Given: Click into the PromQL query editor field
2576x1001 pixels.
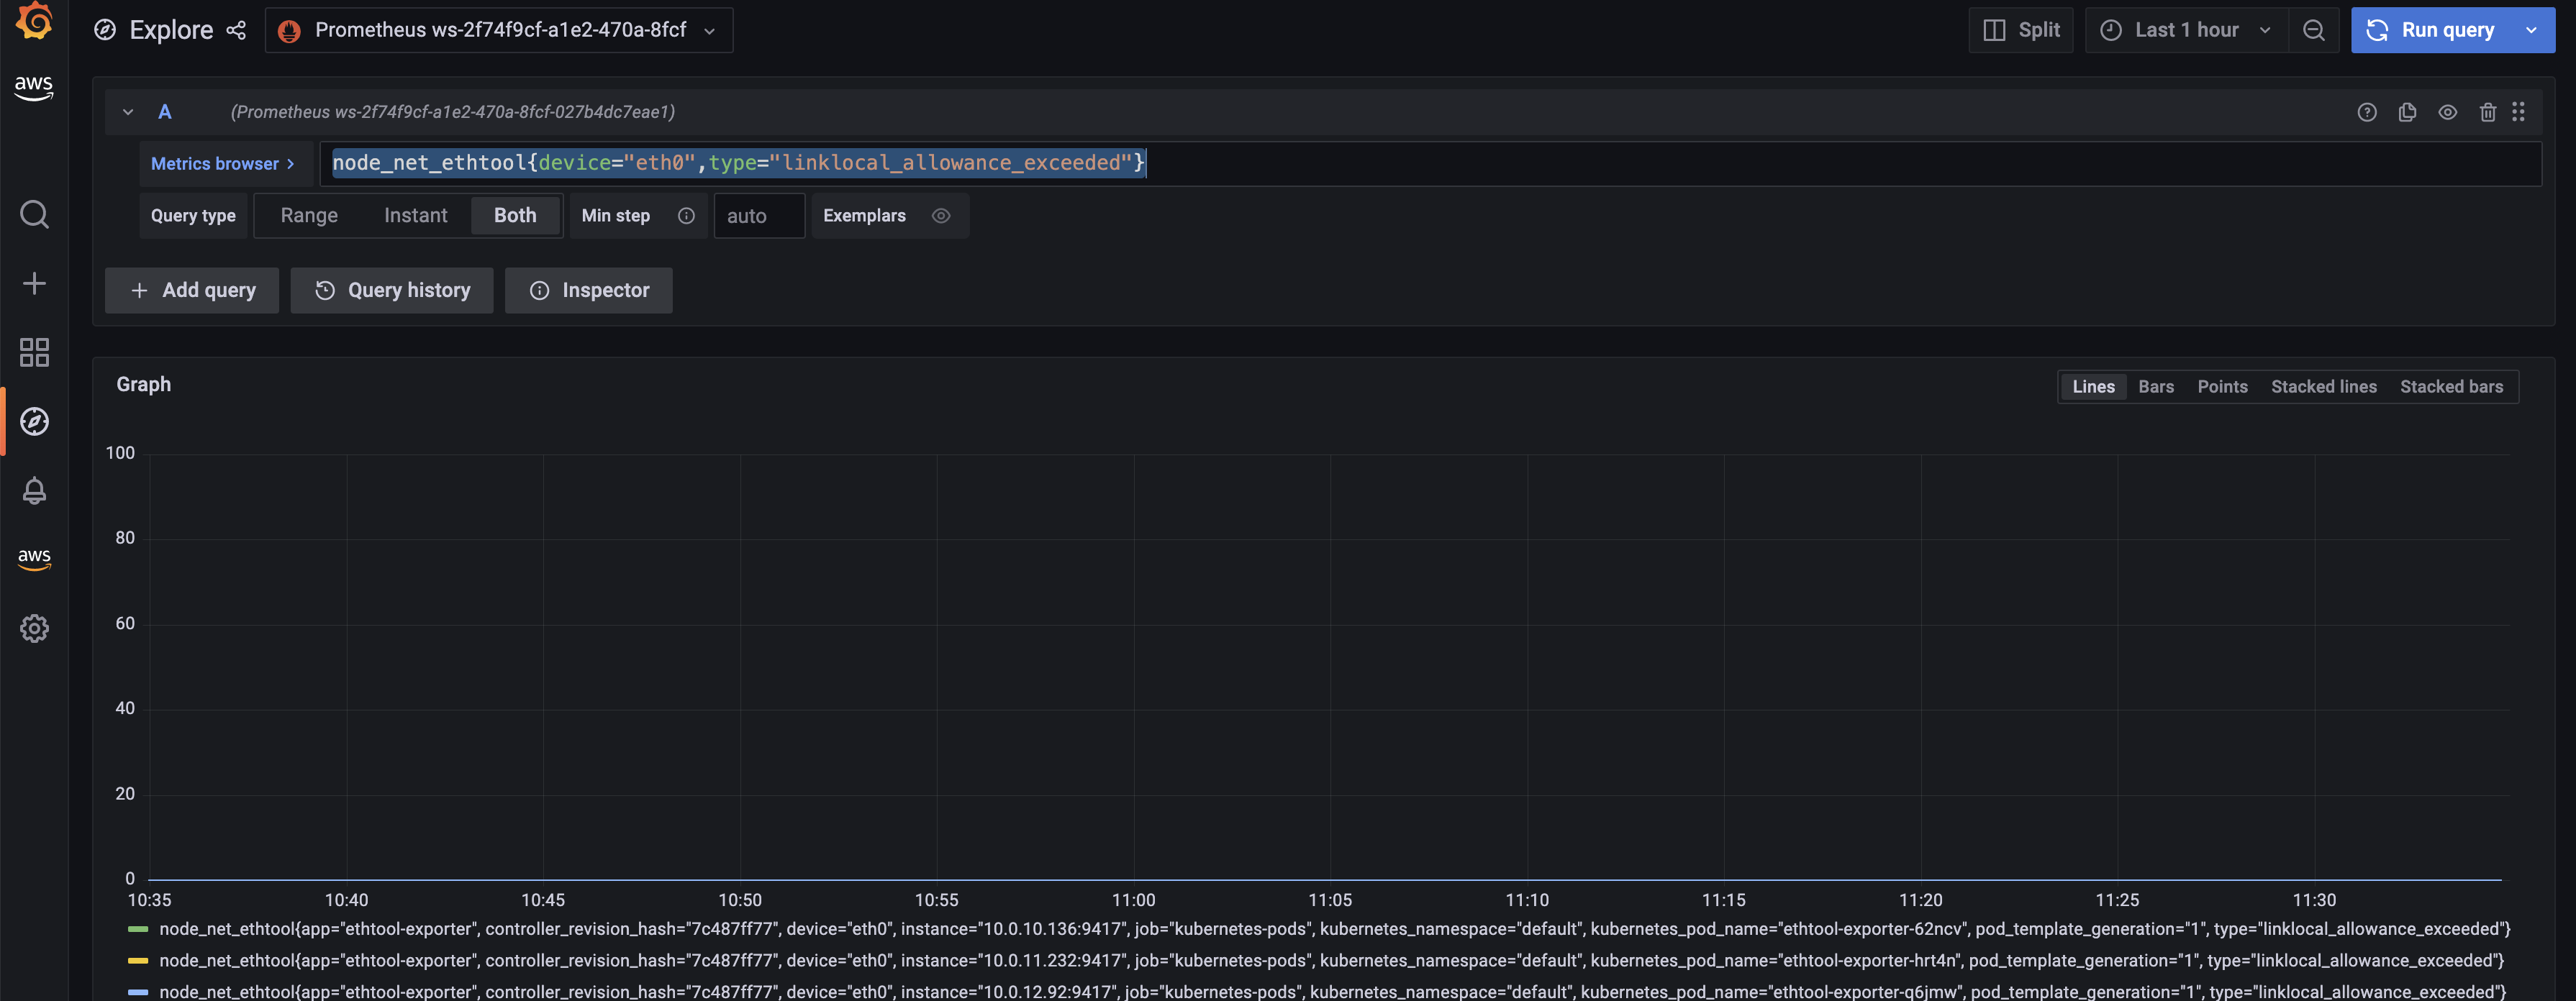Looking at the screenshot, I should [1430, 164].
